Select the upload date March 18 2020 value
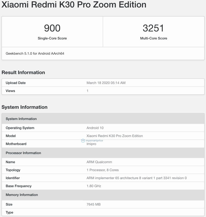This screenshot has width=206, height=217. 106,83
